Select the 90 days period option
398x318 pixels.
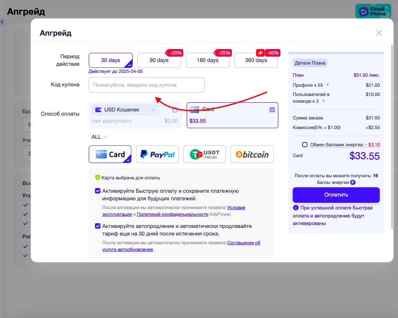(x=159, y=60)
